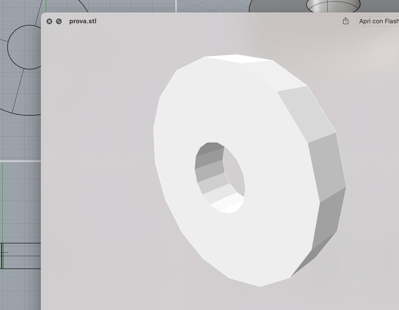Click the empty preview background left of the model
399x310 pixels.
click(x=98, y=160)
